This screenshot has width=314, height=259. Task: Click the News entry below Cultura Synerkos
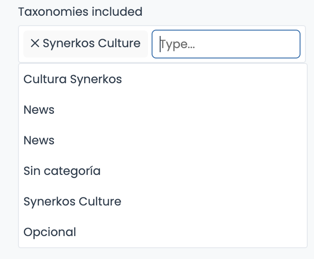tap(39, 110)
